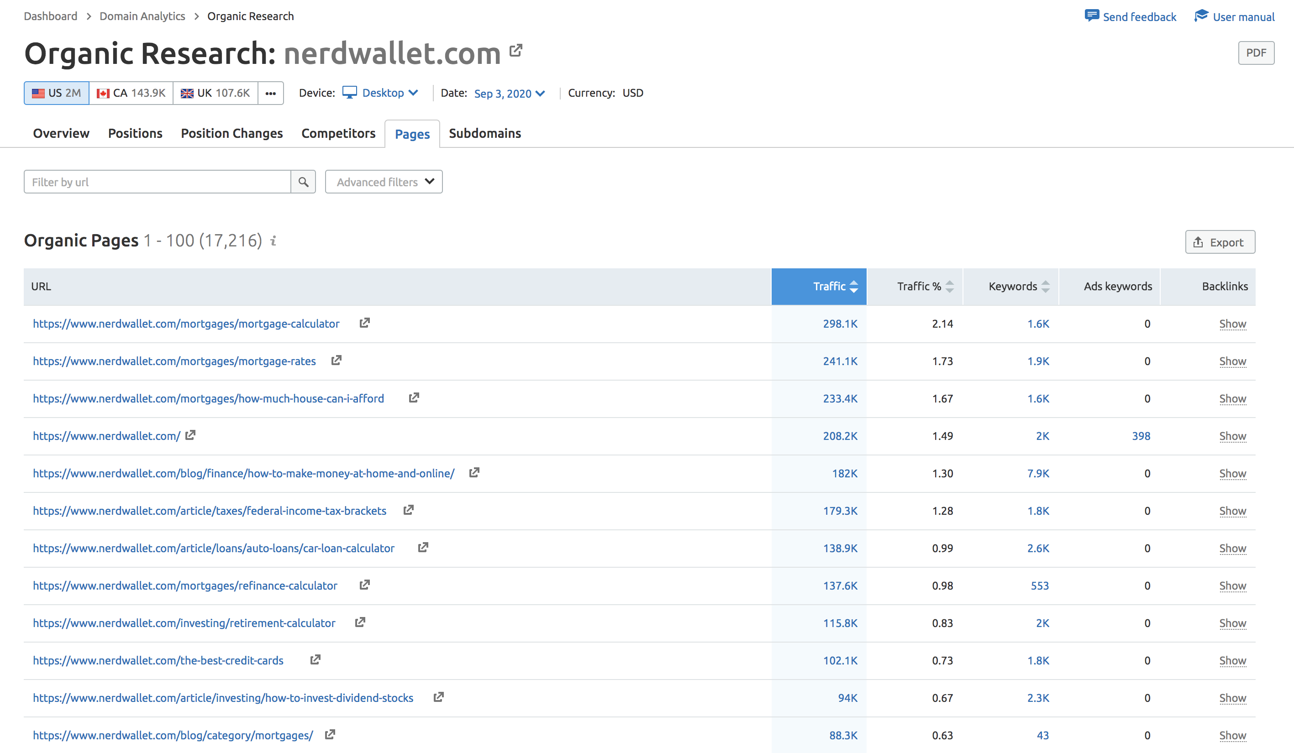The height and width of the screenshot is (753, 1294).
Task: Switch to the Positions tab
Action: pyautogui.click(x=135, y=133)
